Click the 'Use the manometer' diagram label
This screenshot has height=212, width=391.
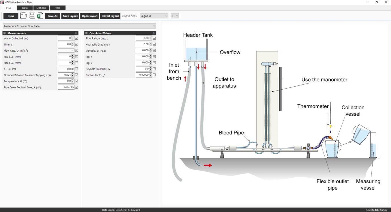pyautogui.click(x=324, y=80)
